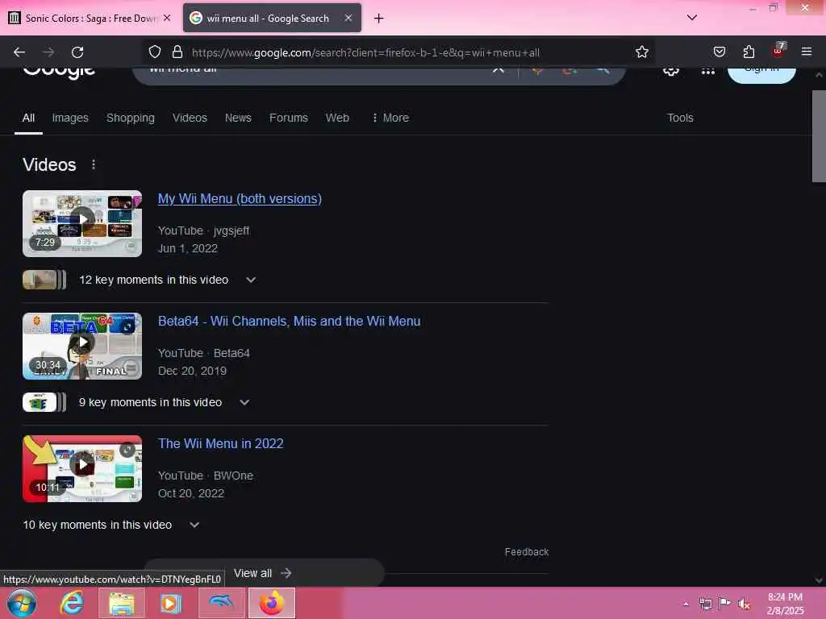This screenshot has width=826, height=619.
Task: Go to the Google homepage logo
Action: 59,72
